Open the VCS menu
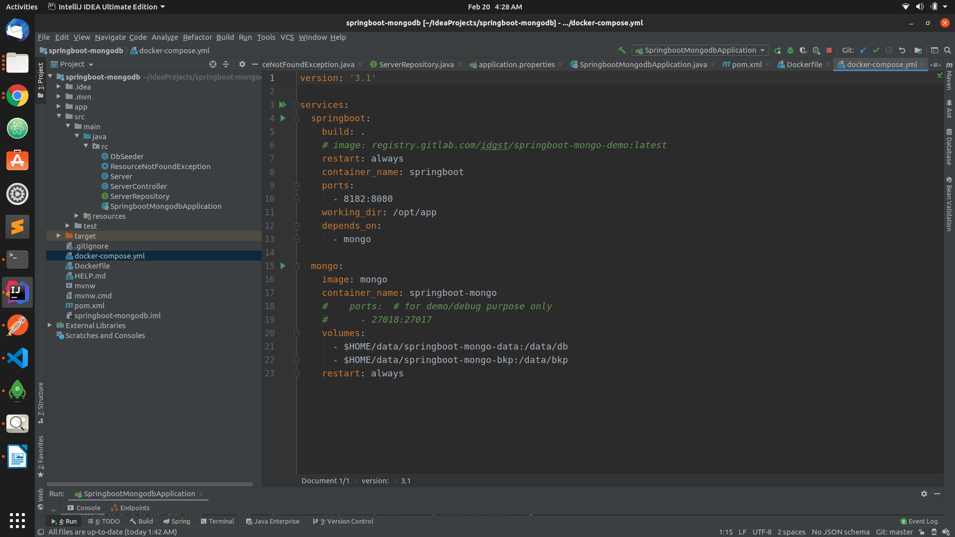Viewport: 955px width, 537px height. click(x=287, y=37)
